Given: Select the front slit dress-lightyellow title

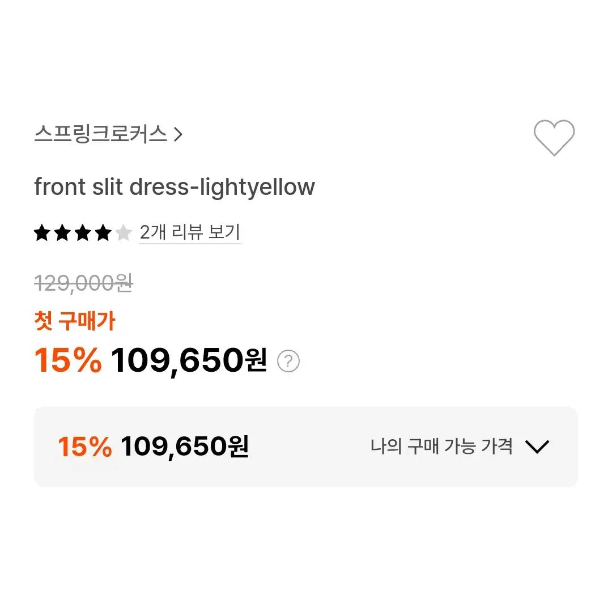Looking at the screenshot, I should [175, 187].
